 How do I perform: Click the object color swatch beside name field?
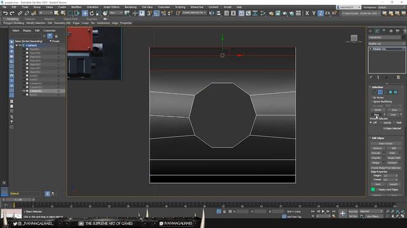point(403,37)
